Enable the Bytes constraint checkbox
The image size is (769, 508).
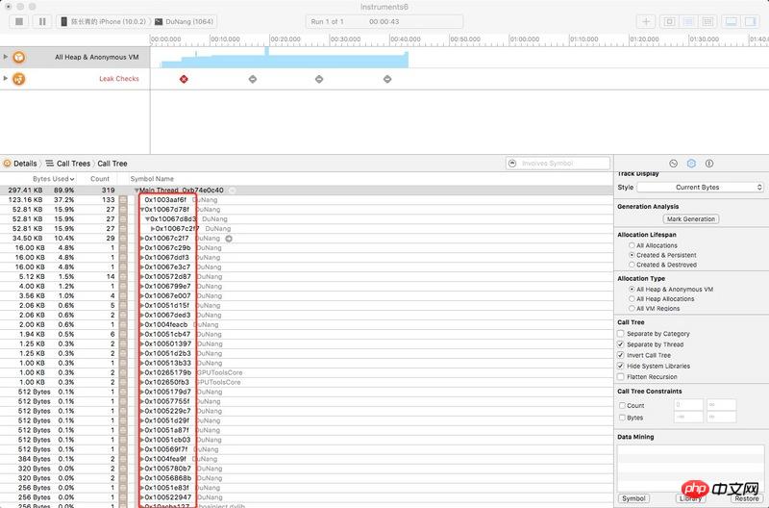click(622, 418)
